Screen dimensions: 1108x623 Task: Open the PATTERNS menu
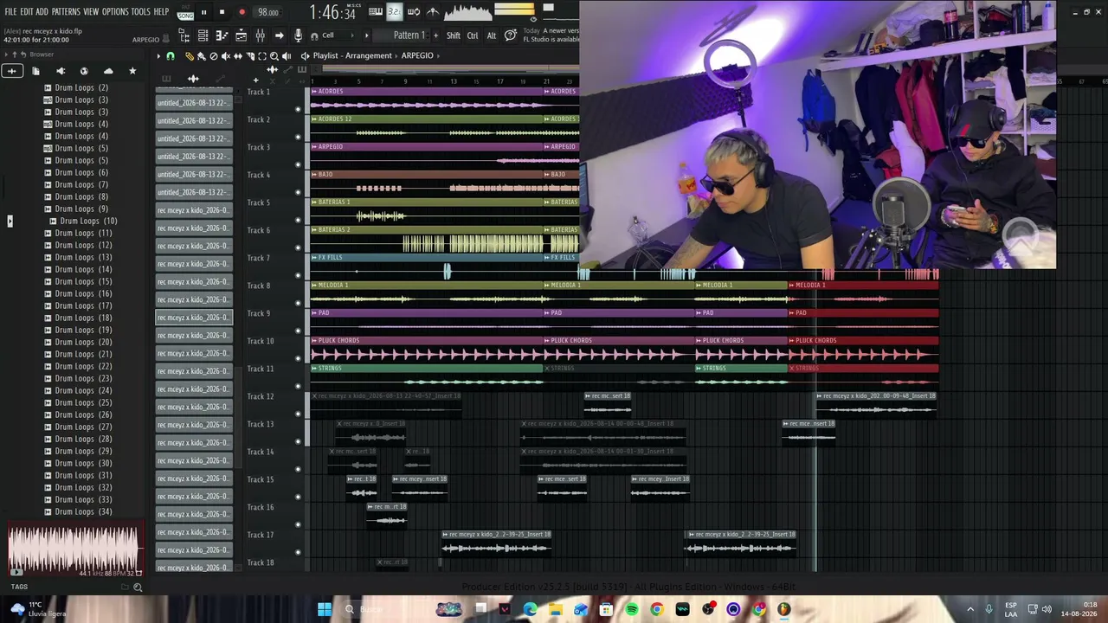66,12
